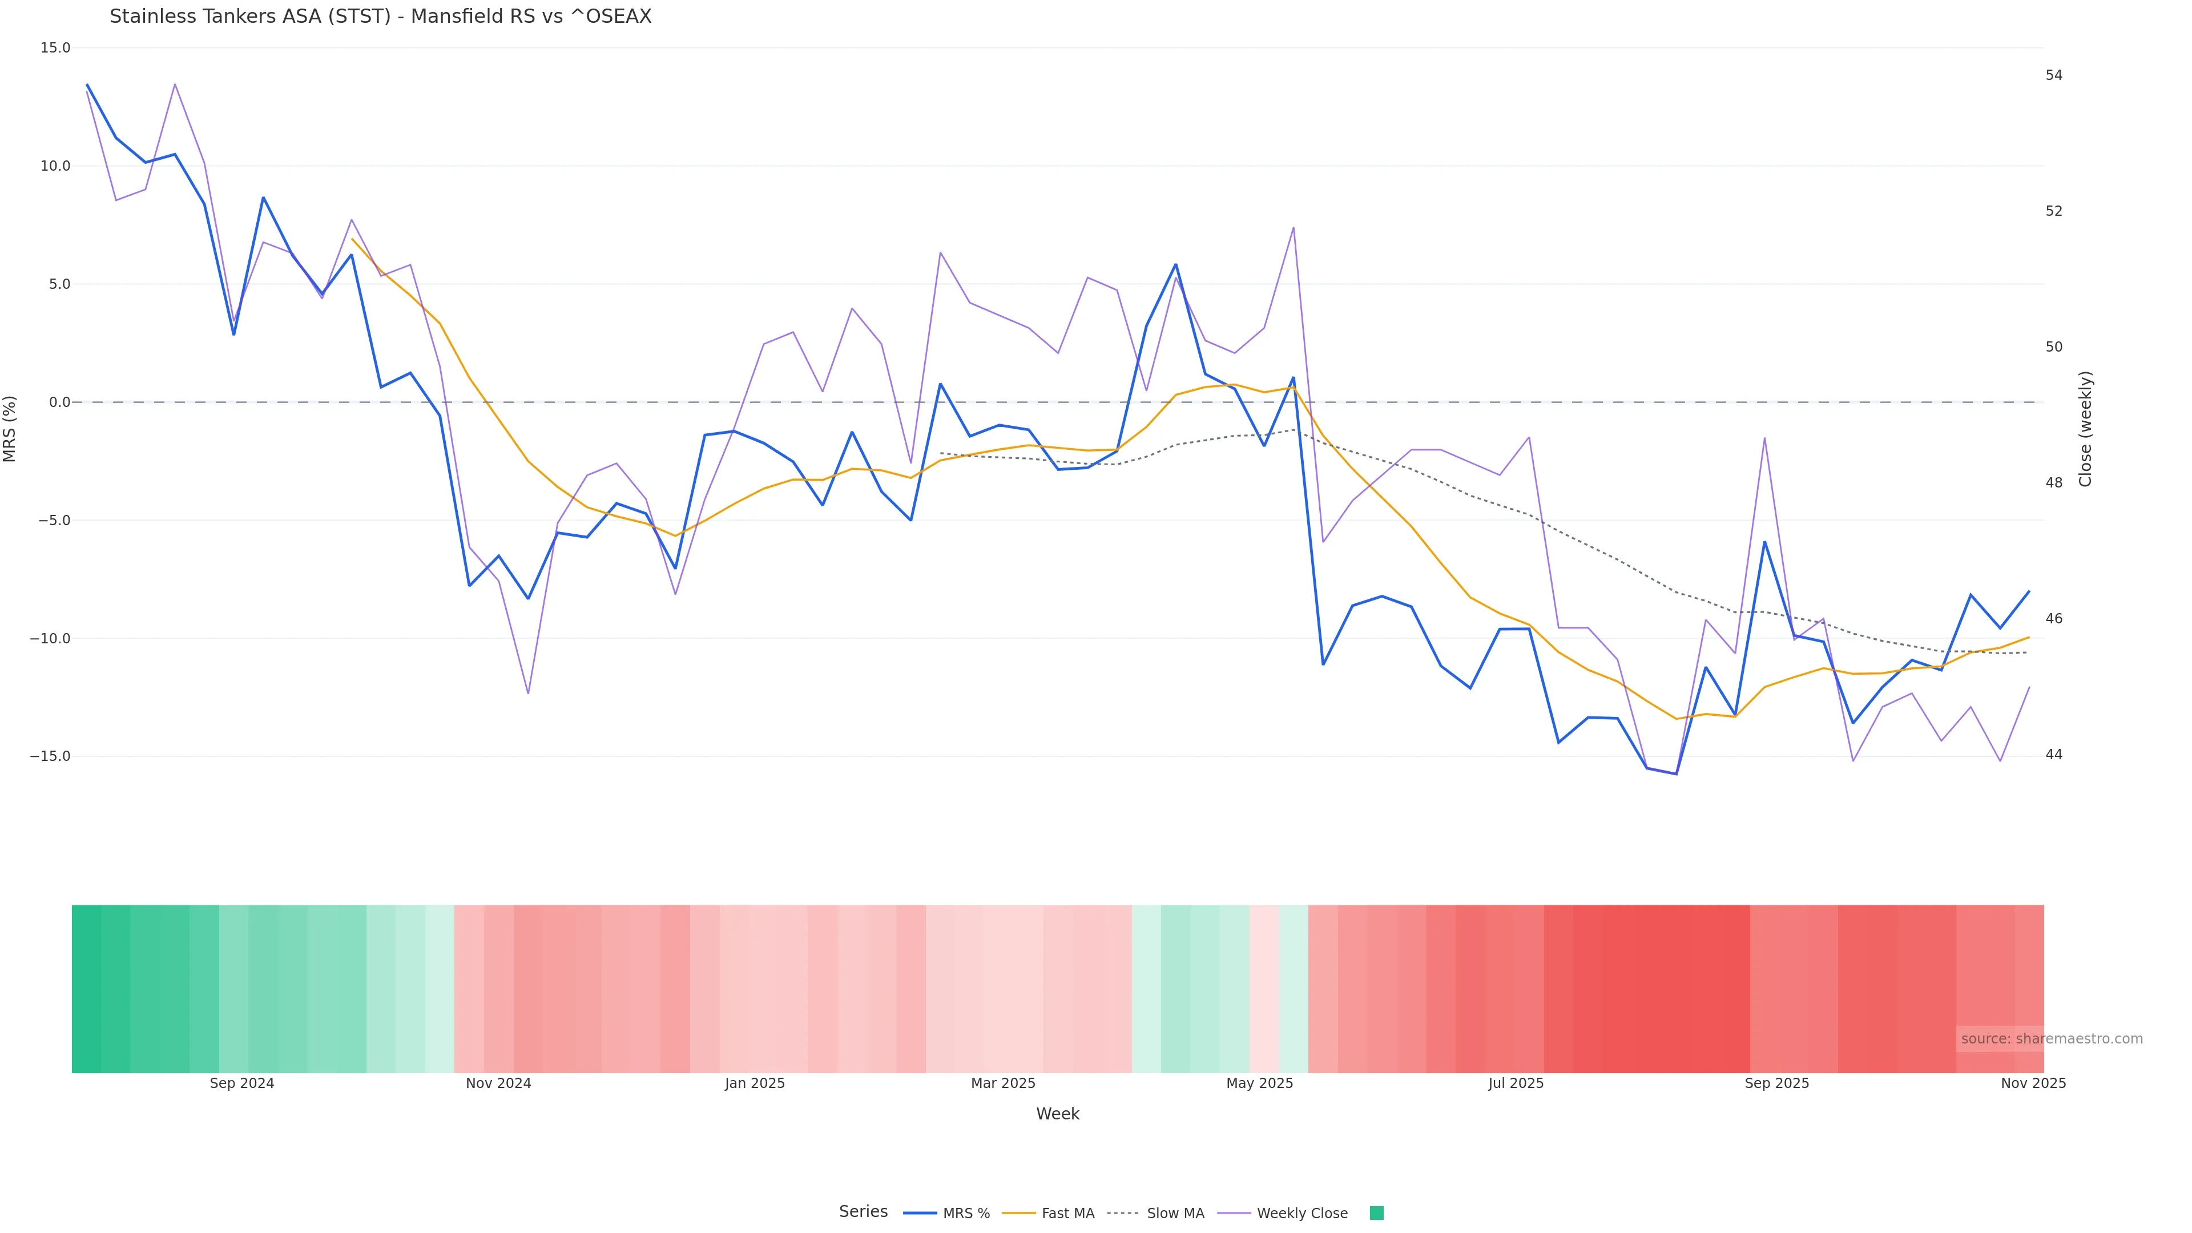Click the Nov 2024 x-axis label
This screenshot has height=1233, width=2192.
coord(498,1083)
